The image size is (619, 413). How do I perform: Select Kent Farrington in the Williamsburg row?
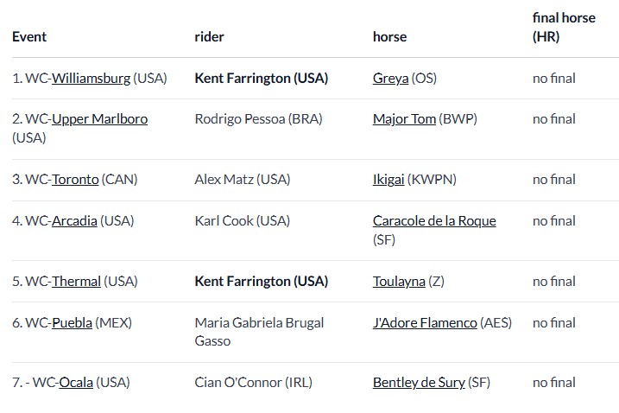pos(262,79)
